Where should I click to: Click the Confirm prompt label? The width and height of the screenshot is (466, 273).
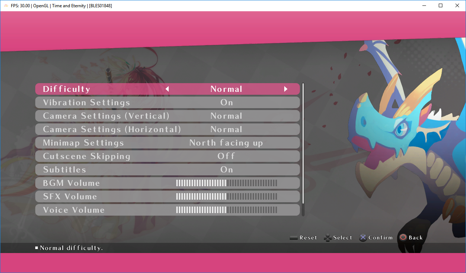381,238
